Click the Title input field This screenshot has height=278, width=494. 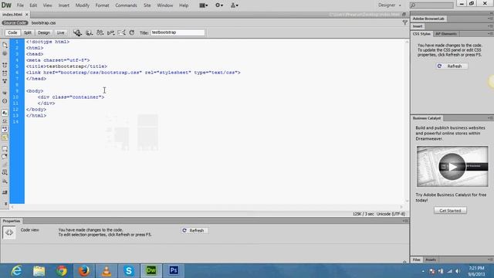pyautogui.click(x=178, y=32)
